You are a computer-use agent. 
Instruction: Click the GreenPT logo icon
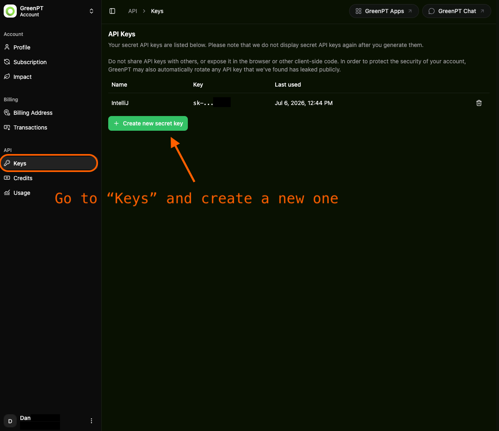pos(10,11)
